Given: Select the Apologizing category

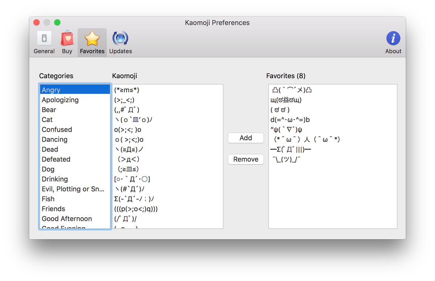Looking at the screenshot, I should click(x=75, y=100).
